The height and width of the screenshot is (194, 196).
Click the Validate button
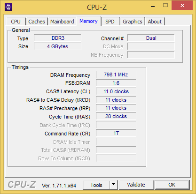tap(136, 185)
